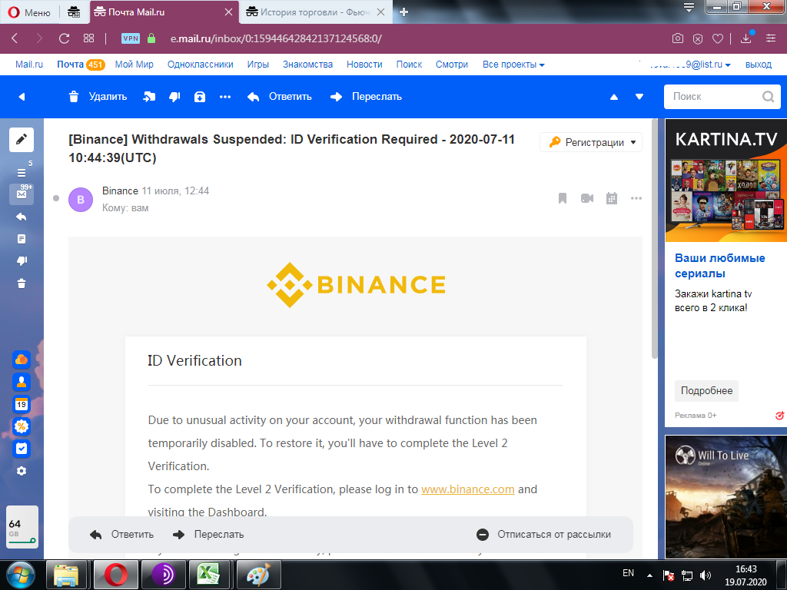Image resolution: width=787 pixels, height=590 pixels.
Task: Open sidebar trash bin icon
Action: click(22, 283)
